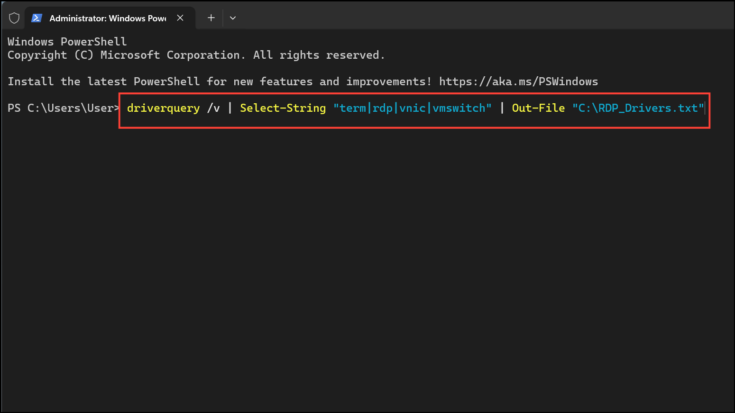The image size is (735, 413).
Task: Open a new tab with the plus button
Action: 211,18
